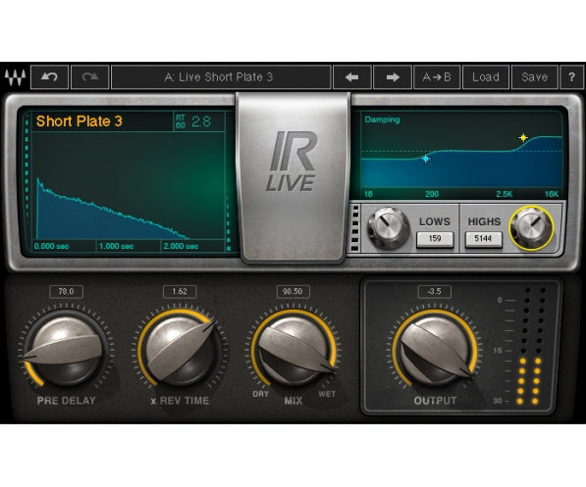Click the Waves logo icon
586x487 pixels.
pos(15,77)
